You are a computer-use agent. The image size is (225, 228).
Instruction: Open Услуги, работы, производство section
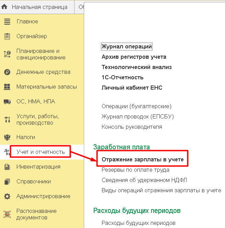[x=38, y=119]
